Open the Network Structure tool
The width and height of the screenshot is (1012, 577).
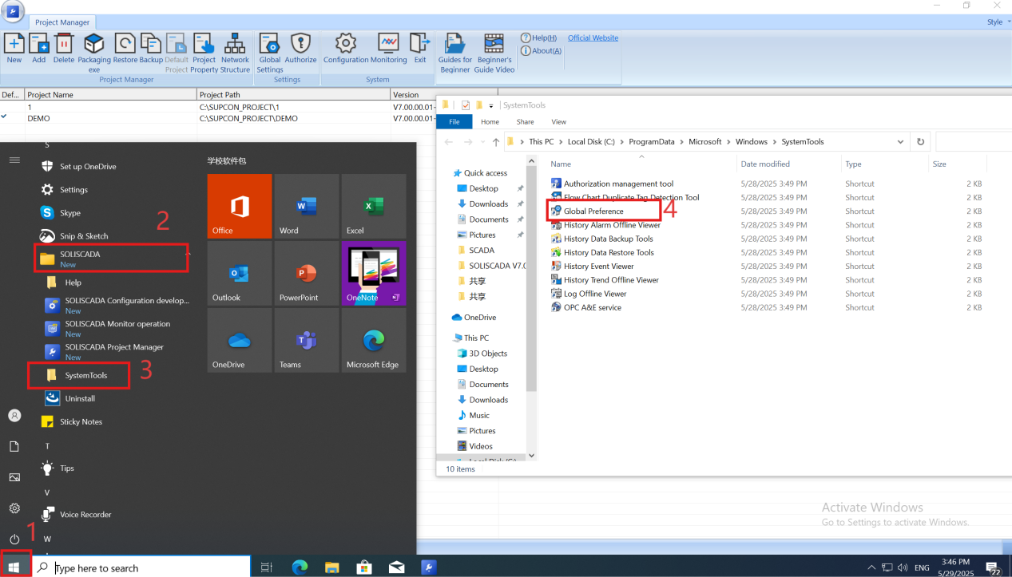pos(235,53)
